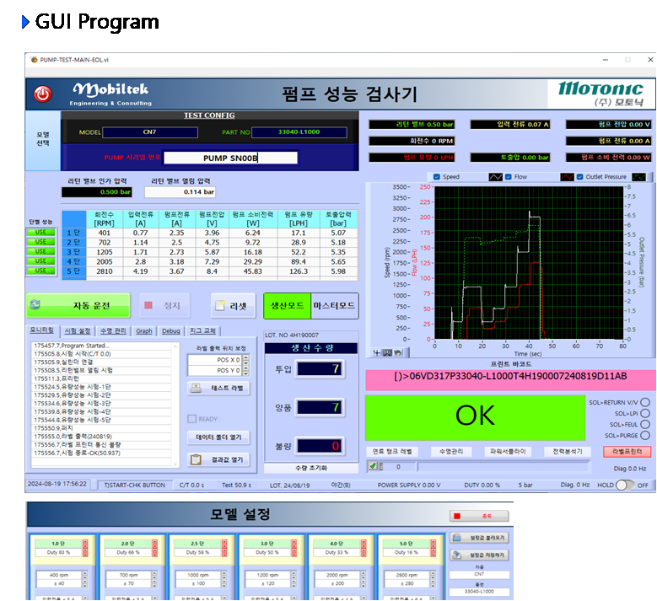Viewport: 657px width, 601px height.
Task: Click the 정지 stop button
Action: (164, 305)
